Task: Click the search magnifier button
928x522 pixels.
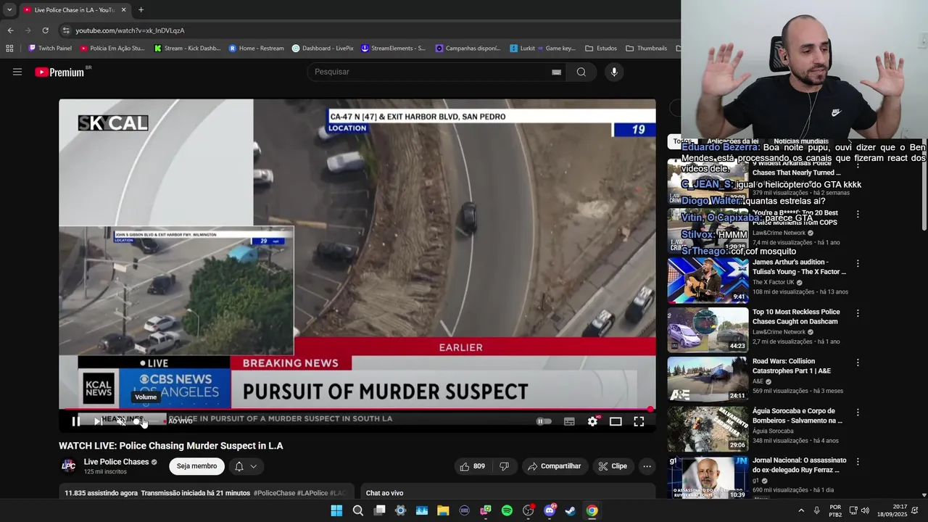Action: [x=581, y=72]
